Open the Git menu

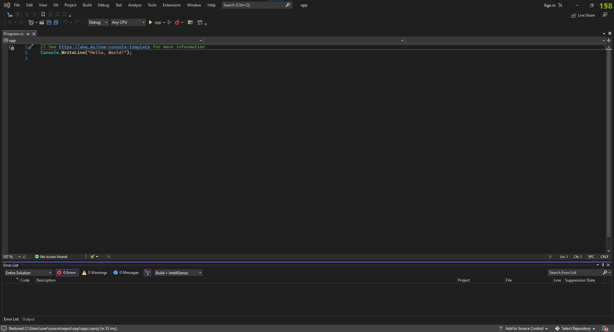click(x=56, y=5)
